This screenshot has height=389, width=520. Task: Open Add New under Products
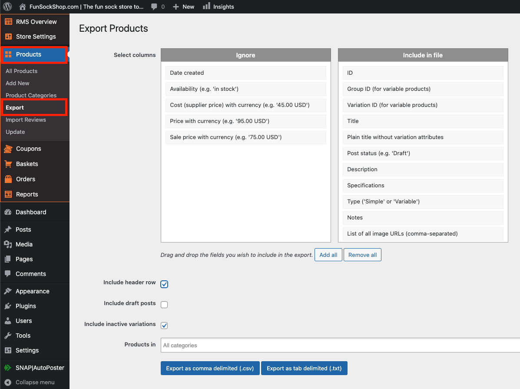(17, 83)
